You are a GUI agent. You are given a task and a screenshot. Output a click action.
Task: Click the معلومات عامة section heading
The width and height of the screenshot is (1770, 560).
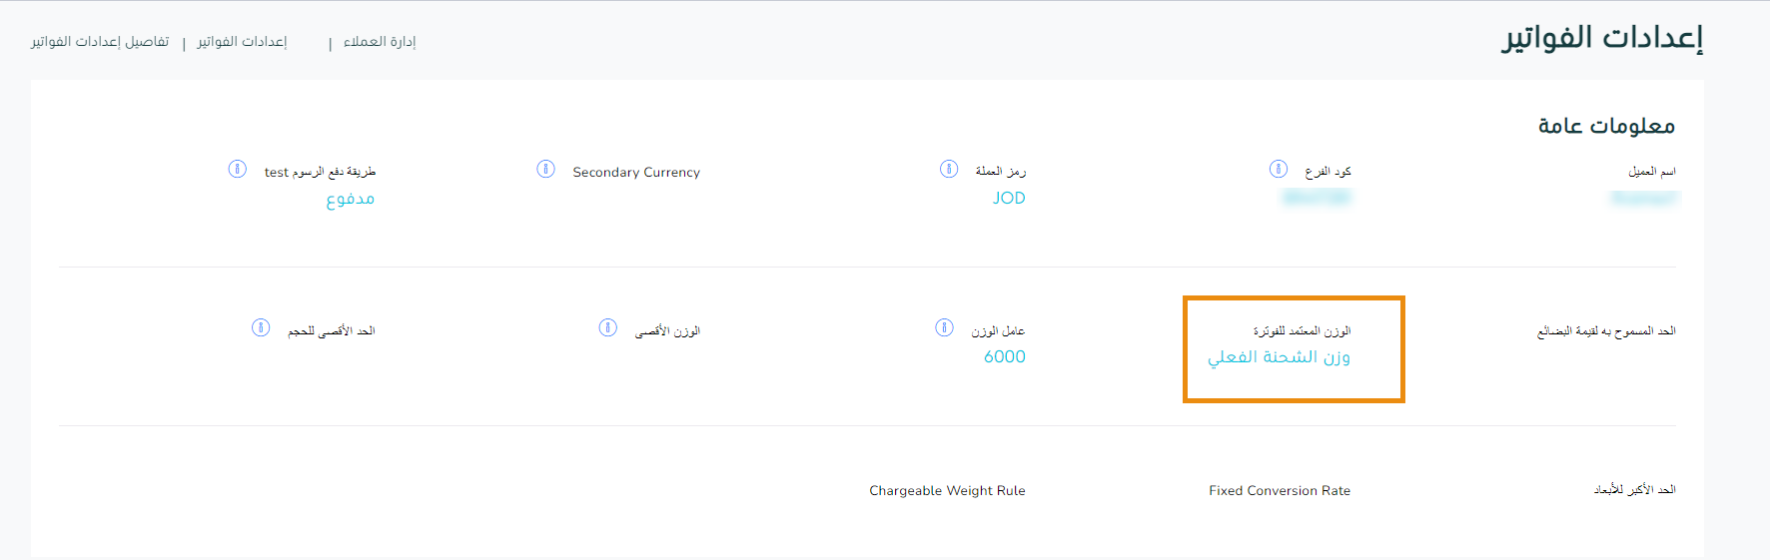[x=1606, y=126]
